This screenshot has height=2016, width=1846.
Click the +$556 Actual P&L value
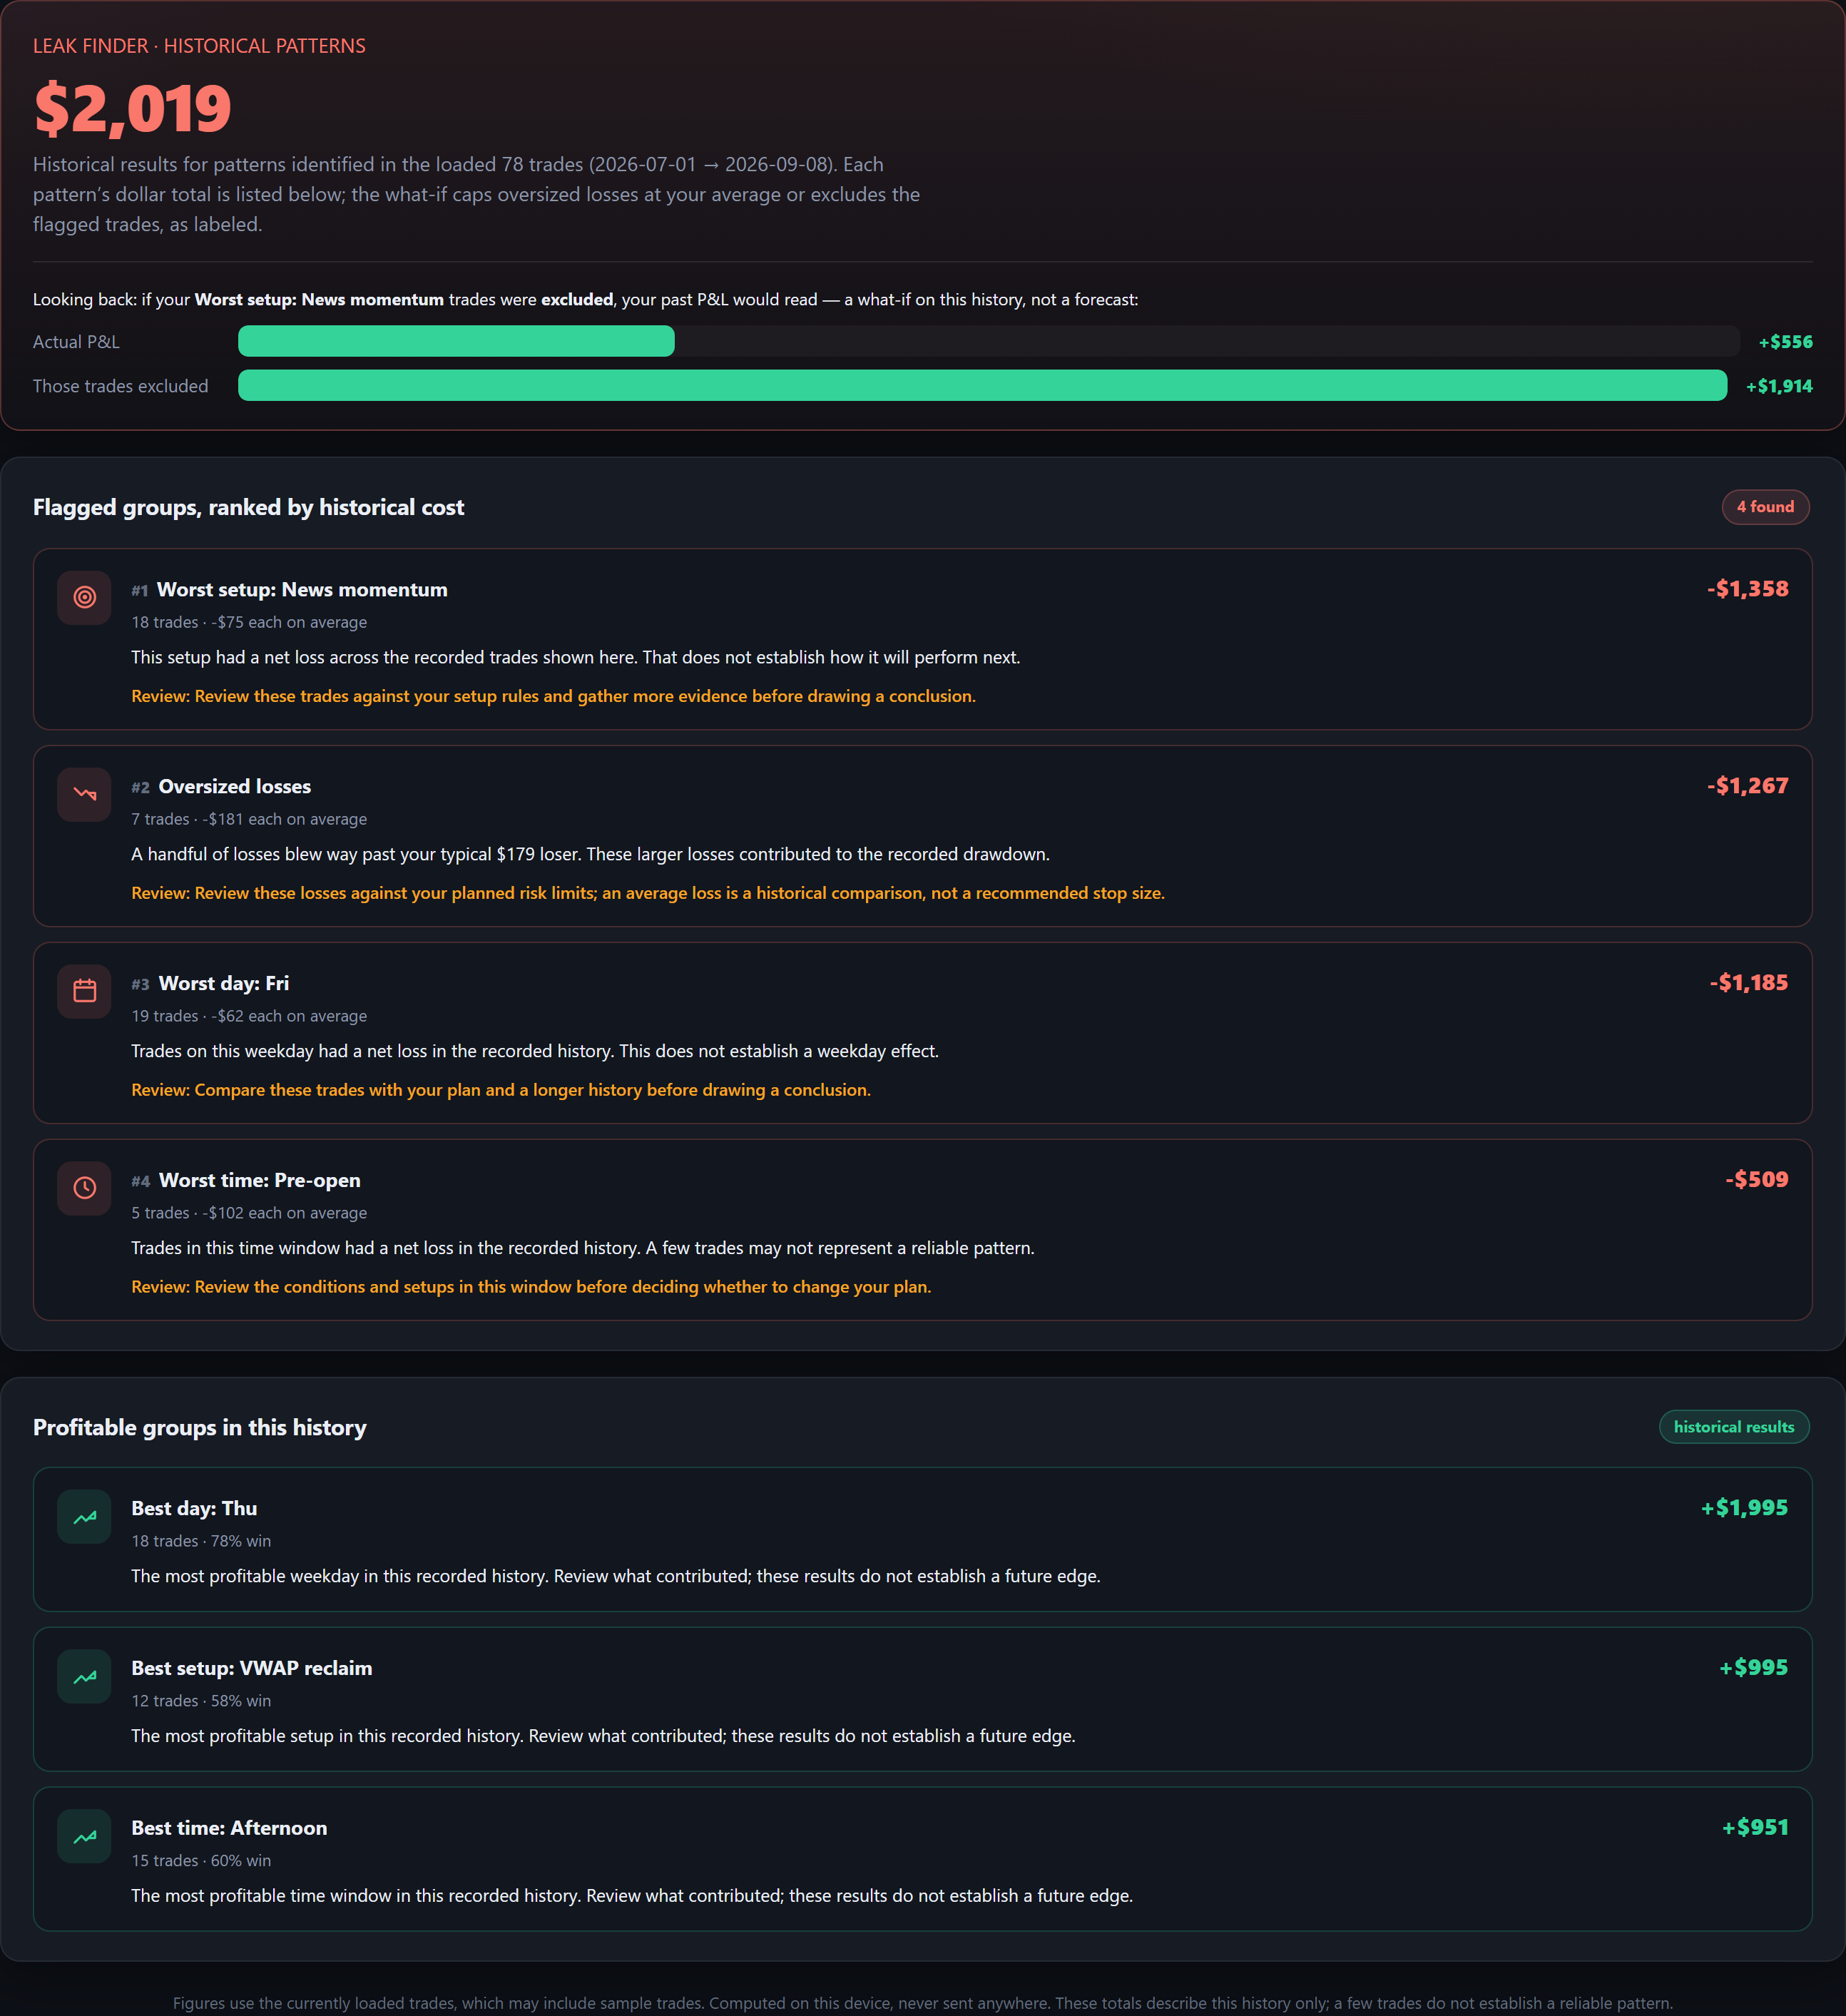click(1785, 342)
